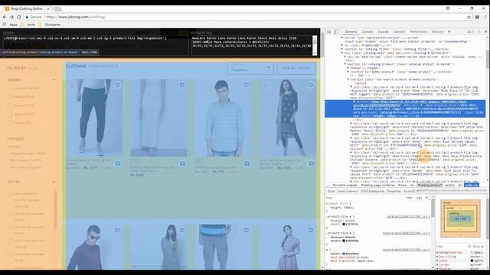Open the Event Listeners sidebar tab
The width and height of the screenshot is (490, 275).
348,191
